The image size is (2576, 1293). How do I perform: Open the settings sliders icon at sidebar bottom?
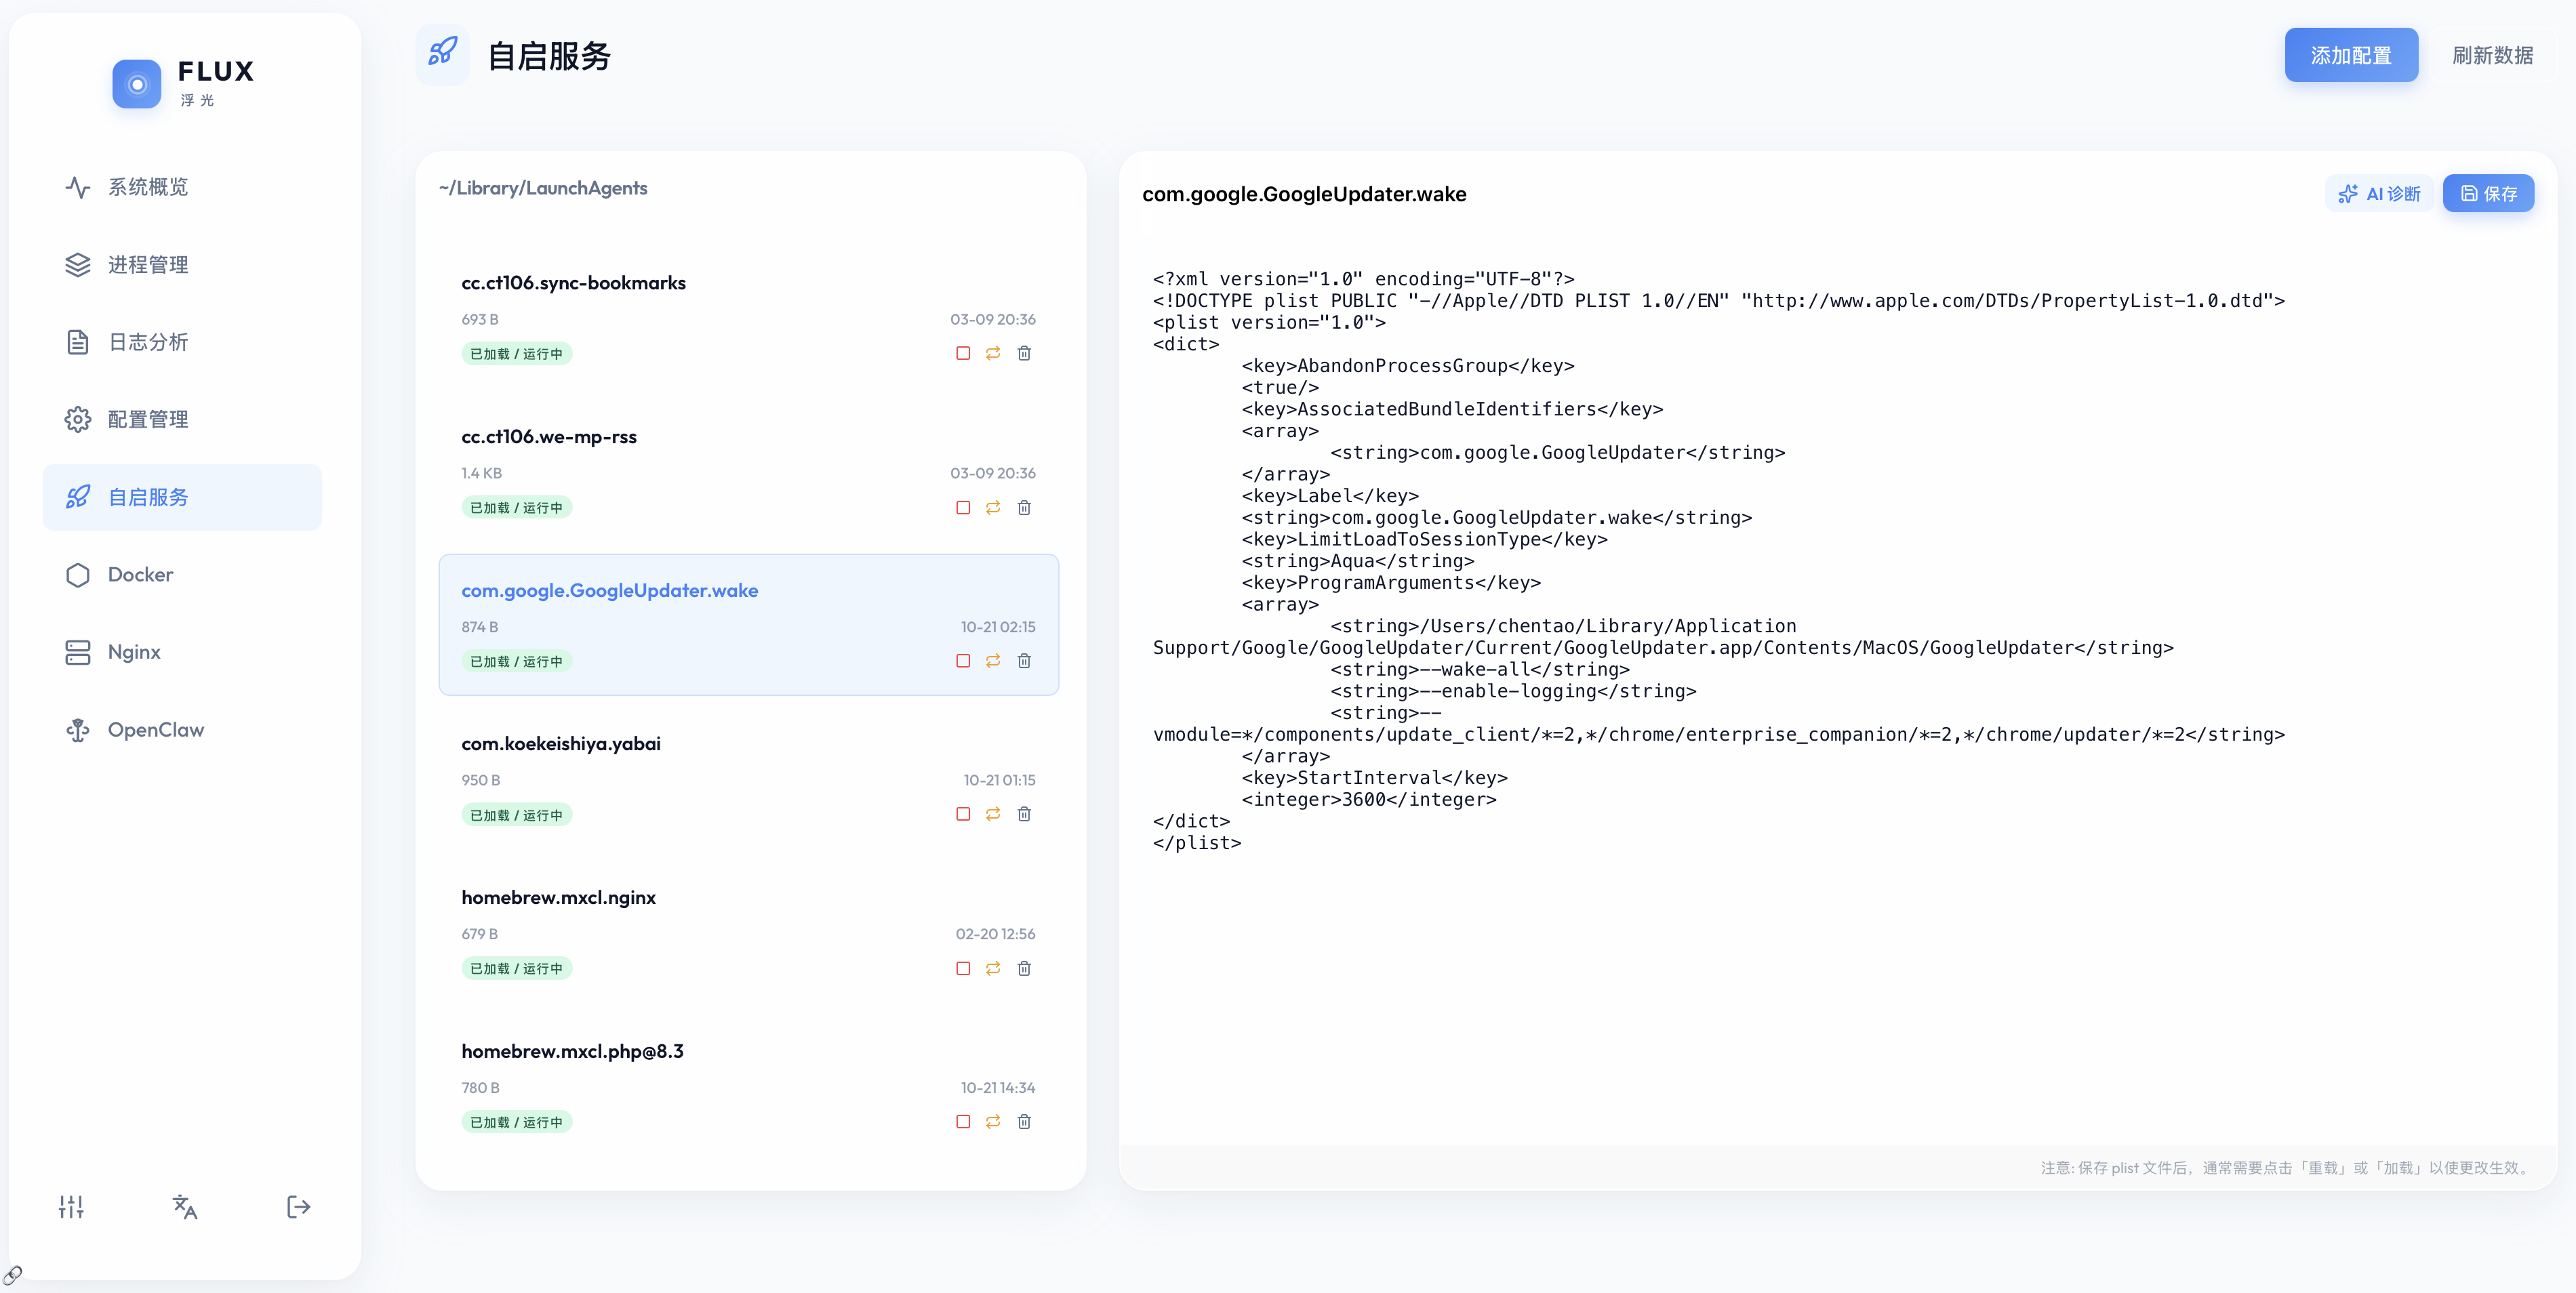click(71, 1207)
